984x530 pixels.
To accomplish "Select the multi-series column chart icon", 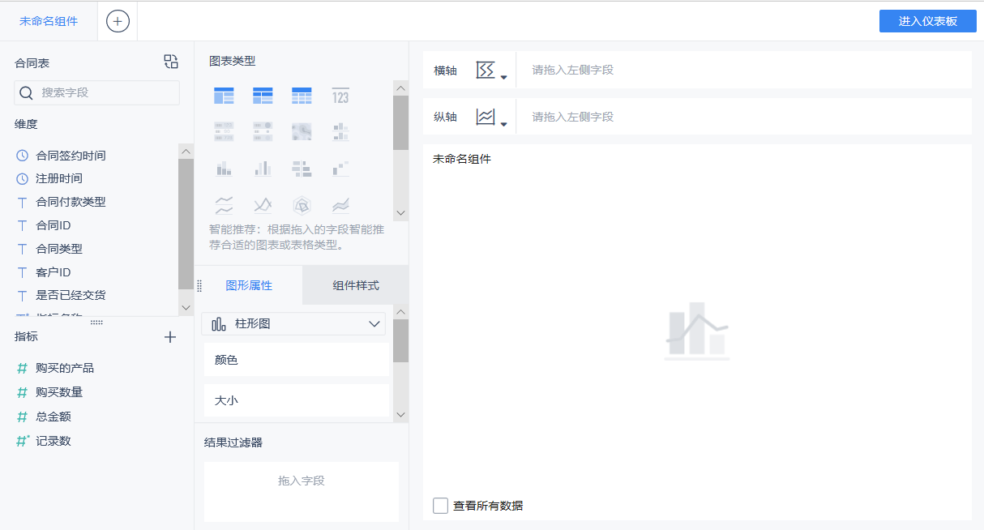I will pyautogui.click(x=263, y=168).
